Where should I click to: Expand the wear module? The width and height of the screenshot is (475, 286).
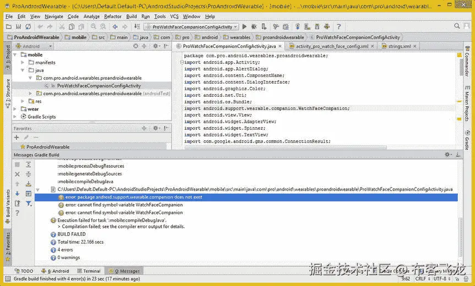(x=15, y=109)
